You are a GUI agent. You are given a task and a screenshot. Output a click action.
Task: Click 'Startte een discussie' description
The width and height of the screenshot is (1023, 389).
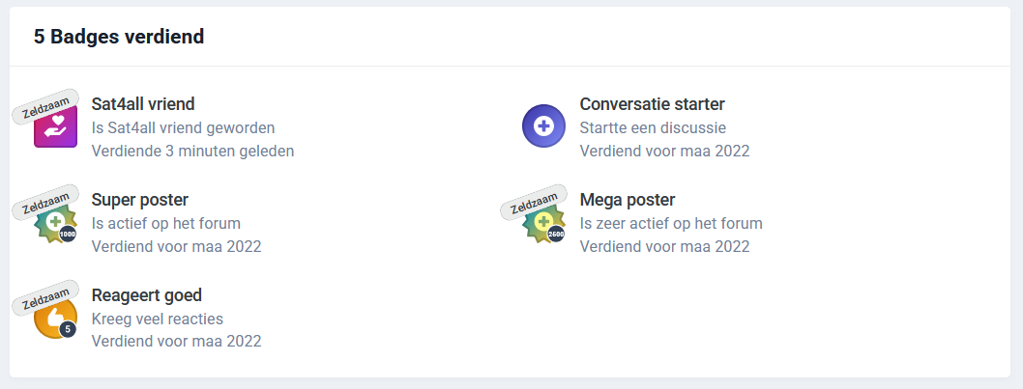(x=653, y=127)
